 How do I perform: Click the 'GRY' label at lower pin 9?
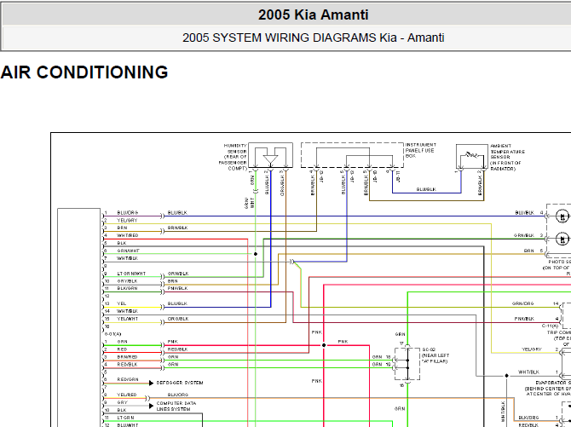pyautogui.click(x=123, y=402)
